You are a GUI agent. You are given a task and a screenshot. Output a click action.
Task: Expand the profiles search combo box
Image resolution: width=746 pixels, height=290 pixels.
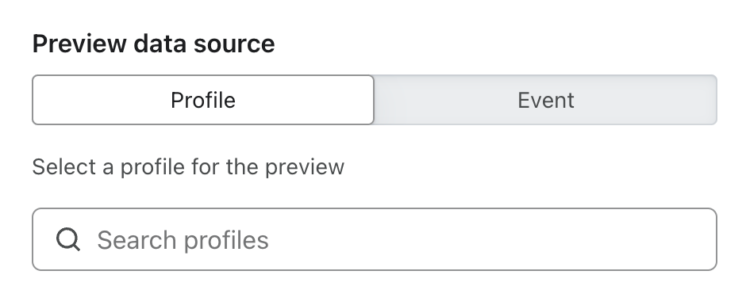pyautogui.click(x=375, y=239)
